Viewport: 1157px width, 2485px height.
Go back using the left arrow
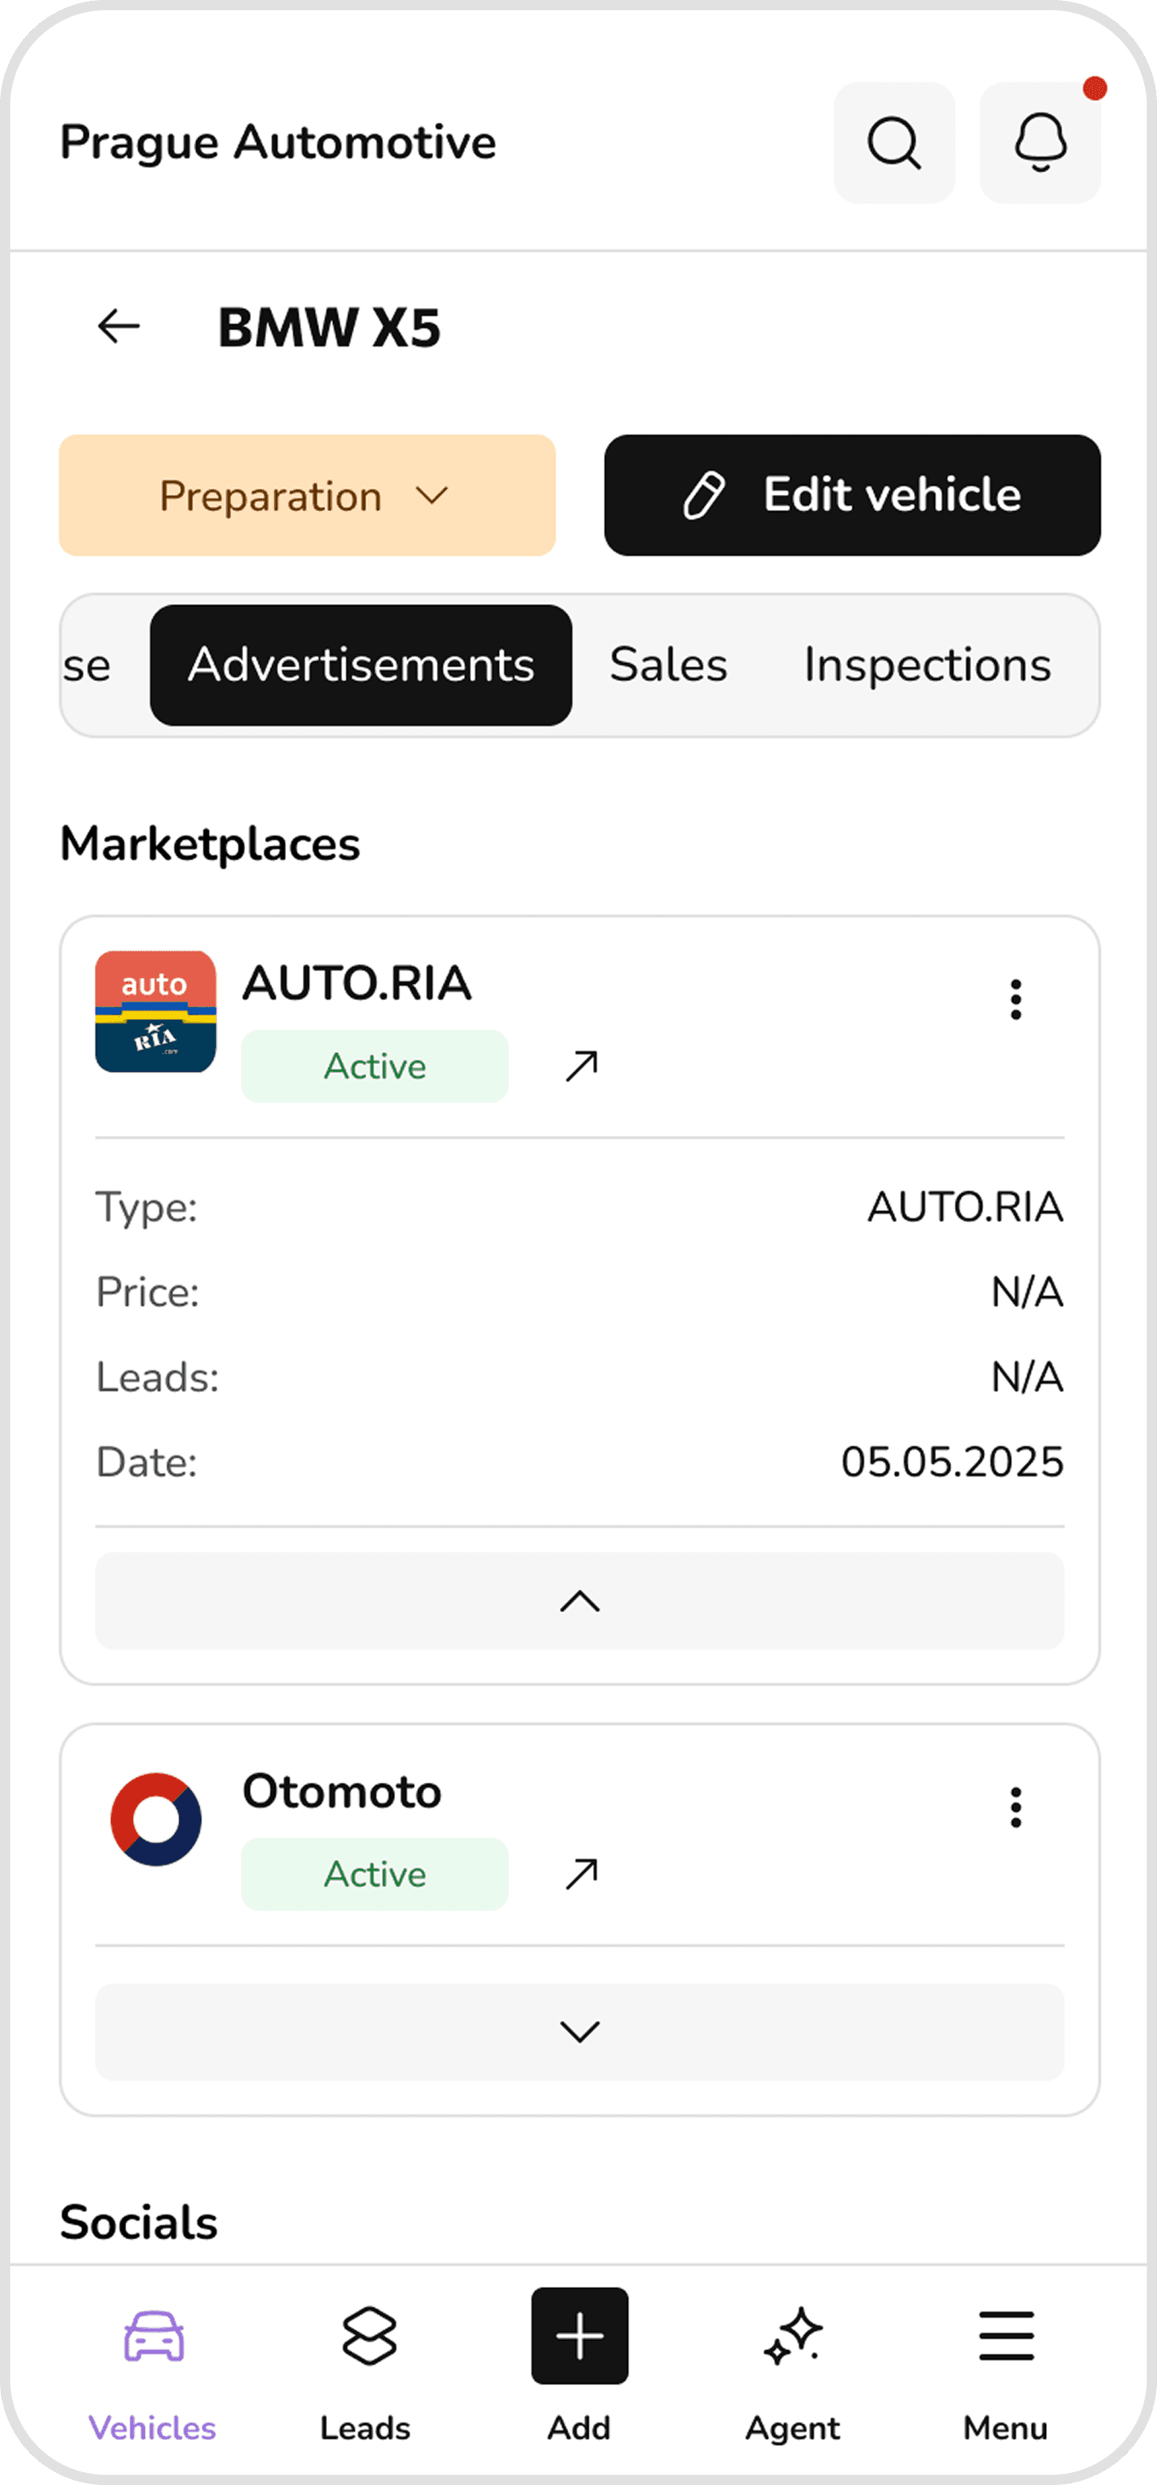(x=119, y=326)
